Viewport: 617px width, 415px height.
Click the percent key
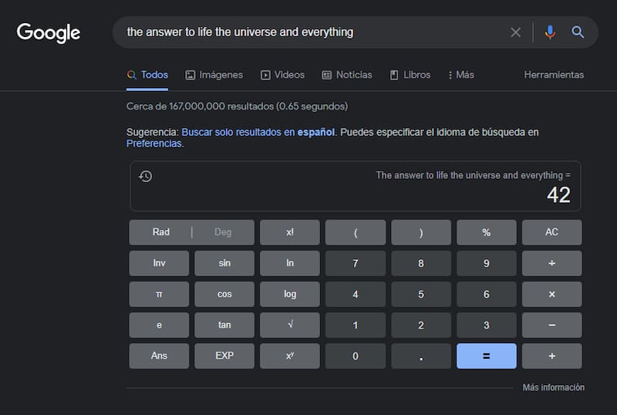click(487, 232)
